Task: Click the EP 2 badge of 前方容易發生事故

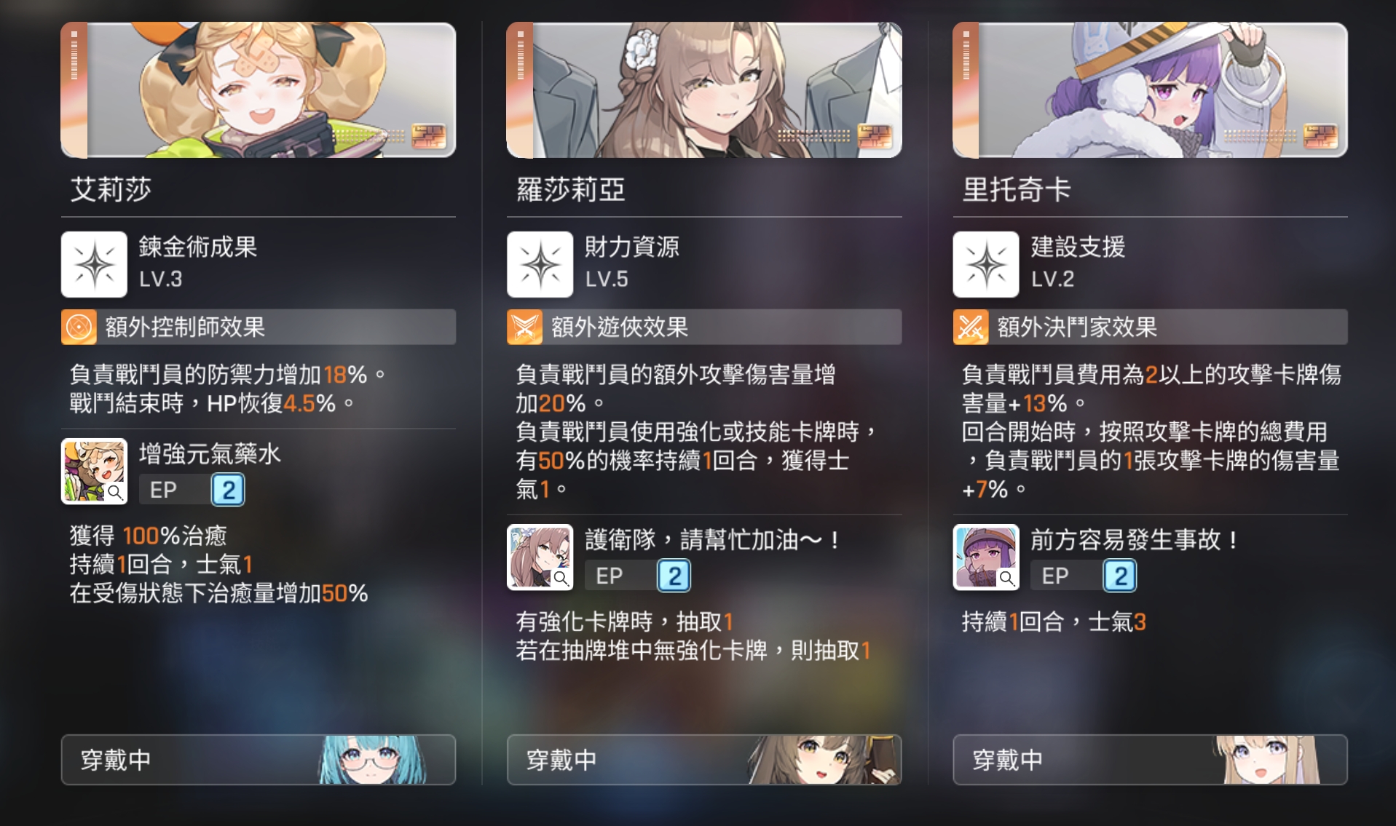Action: 1084,576
